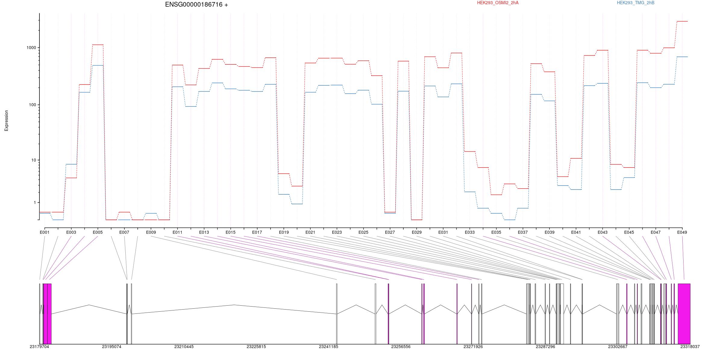Click genomic coordinate 23256556
The height and width of the screenshot is (361, 723).
(x=401, y=347)
